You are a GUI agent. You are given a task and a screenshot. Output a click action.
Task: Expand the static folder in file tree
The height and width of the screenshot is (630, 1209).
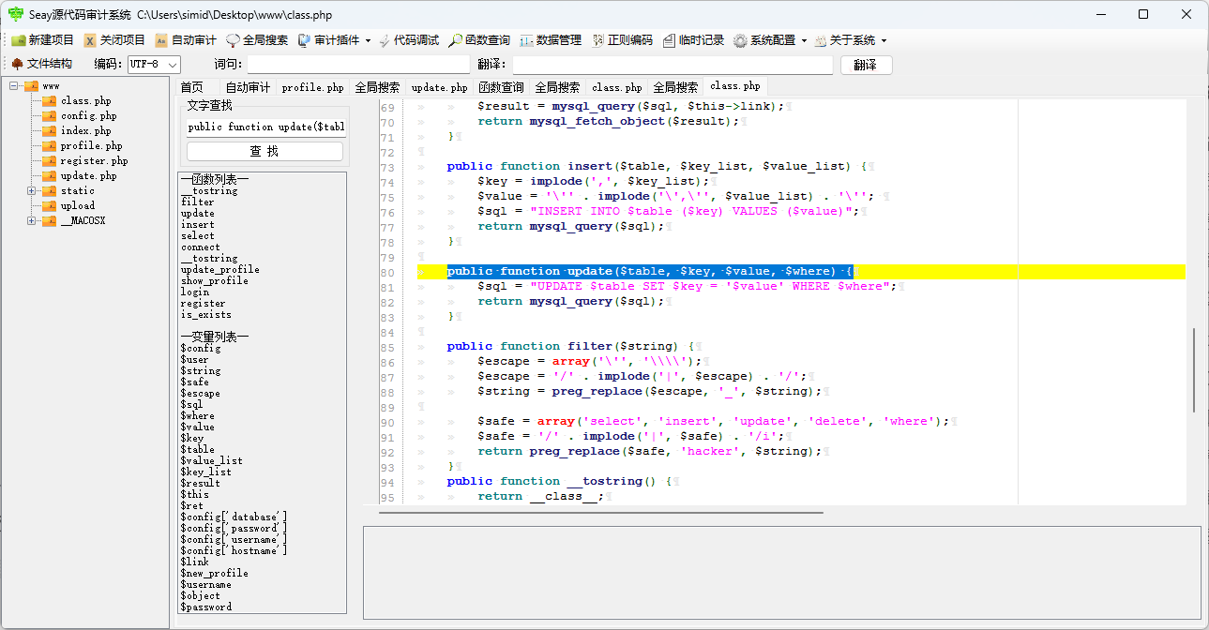click(31, 190)
